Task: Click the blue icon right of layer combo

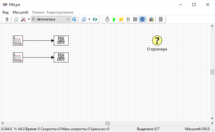Action: pyautogui.click(x=74, y=19)
